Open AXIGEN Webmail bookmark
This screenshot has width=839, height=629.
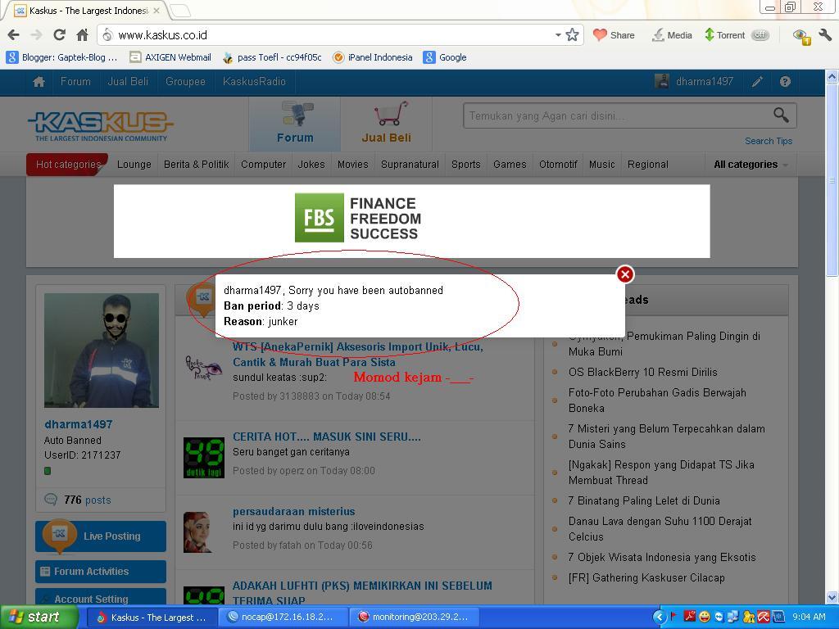[x=170, y=57]
